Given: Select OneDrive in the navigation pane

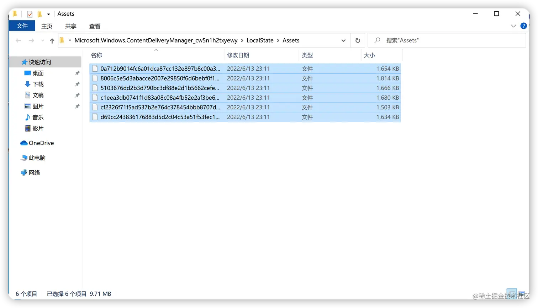Looking at the screenshot, I should (41, 143).
